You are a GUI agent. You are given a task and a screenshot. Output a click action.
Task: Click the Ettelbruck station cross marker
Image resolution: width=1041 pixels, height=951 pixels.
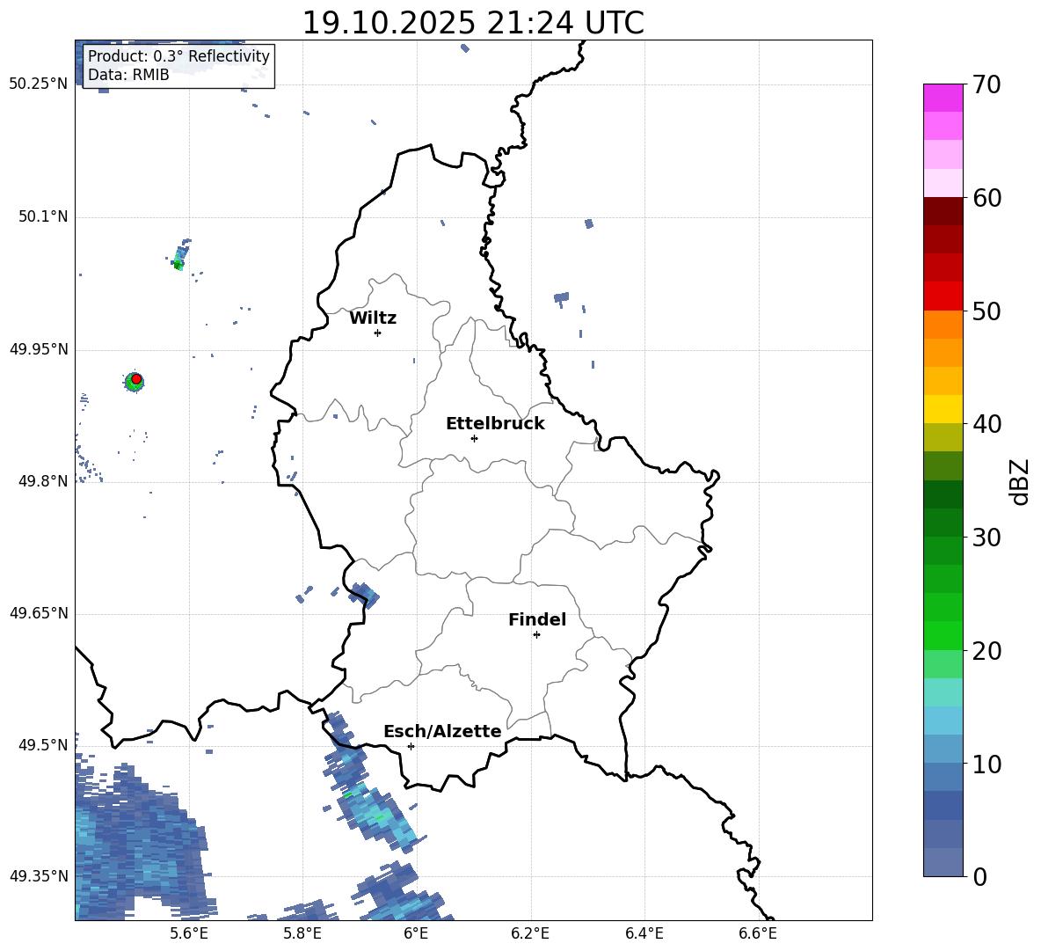coord(474,438)
